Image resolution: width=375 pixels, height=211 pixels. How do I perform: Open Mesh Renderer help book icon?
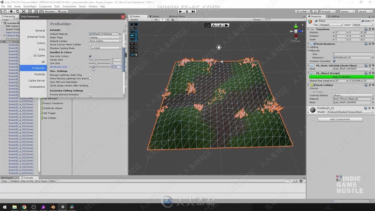click(366, 44)
